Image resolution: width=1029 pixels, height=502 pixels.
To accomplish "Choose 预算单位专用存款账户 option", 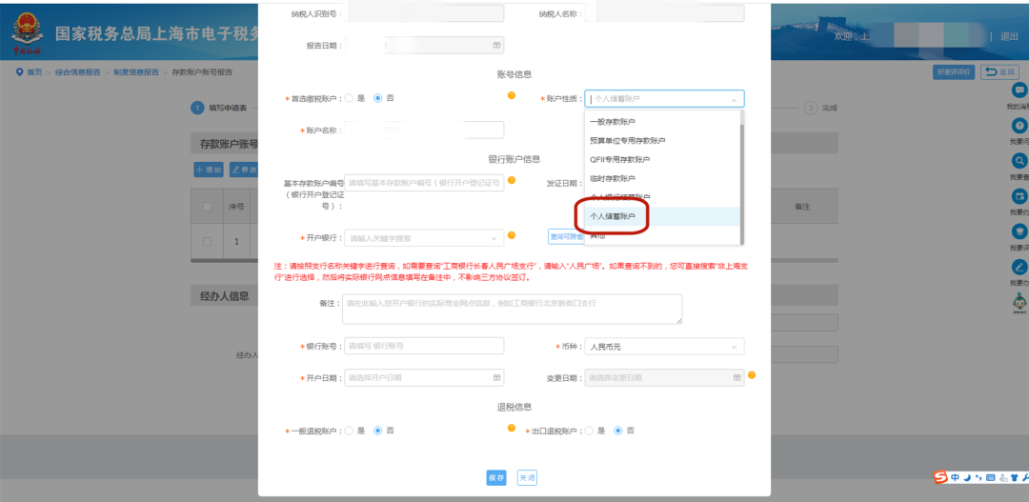I will pyautogui.click(x=662, y=141).
